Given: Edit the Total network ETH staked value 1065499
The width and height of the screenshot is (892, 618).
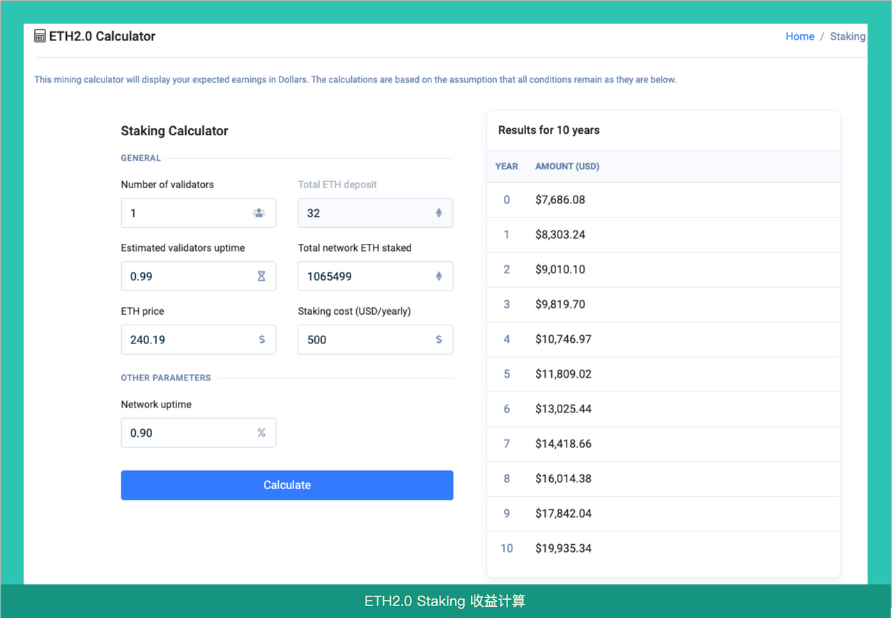Looking at the screenshot, I should [x=376, y=277].
